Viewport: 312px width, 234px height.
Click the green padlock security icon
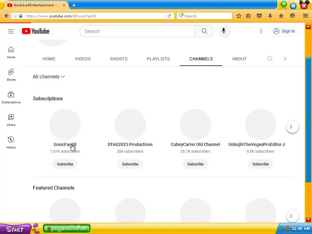coord(21,16)
